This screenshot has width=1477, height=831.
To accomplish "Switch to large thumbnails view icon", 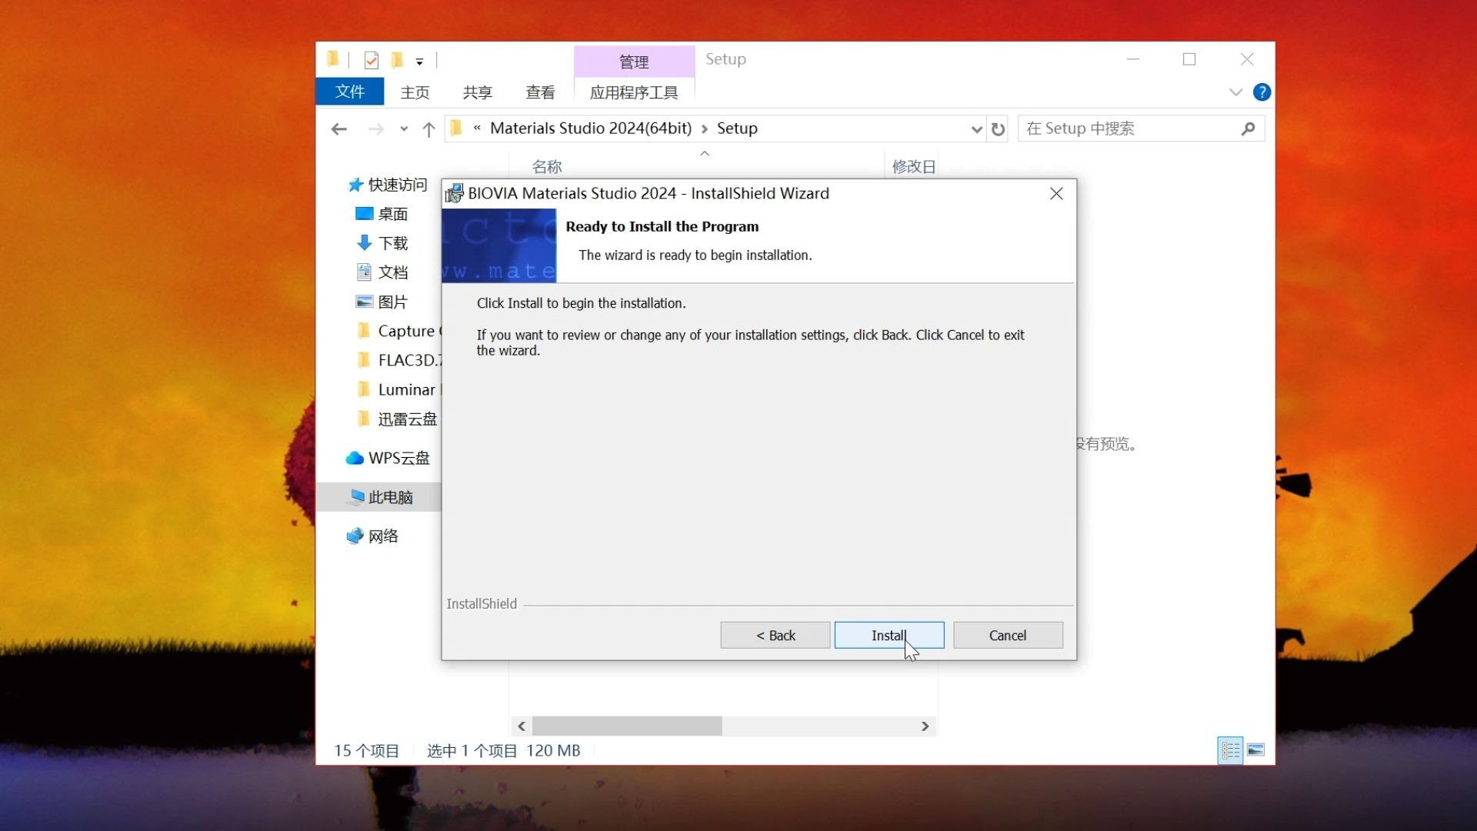I will [1256, 750].
